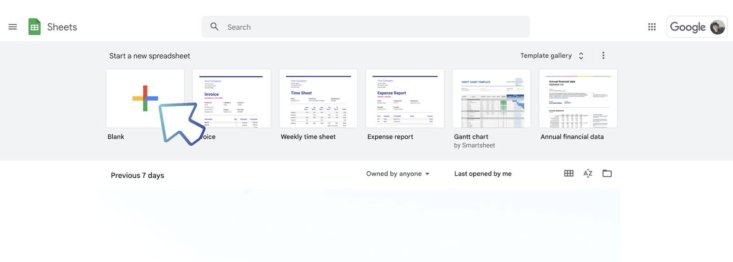733x262 pixels.
Task: Open the Weekly time sheet template thumbnail
Action: 318,98
